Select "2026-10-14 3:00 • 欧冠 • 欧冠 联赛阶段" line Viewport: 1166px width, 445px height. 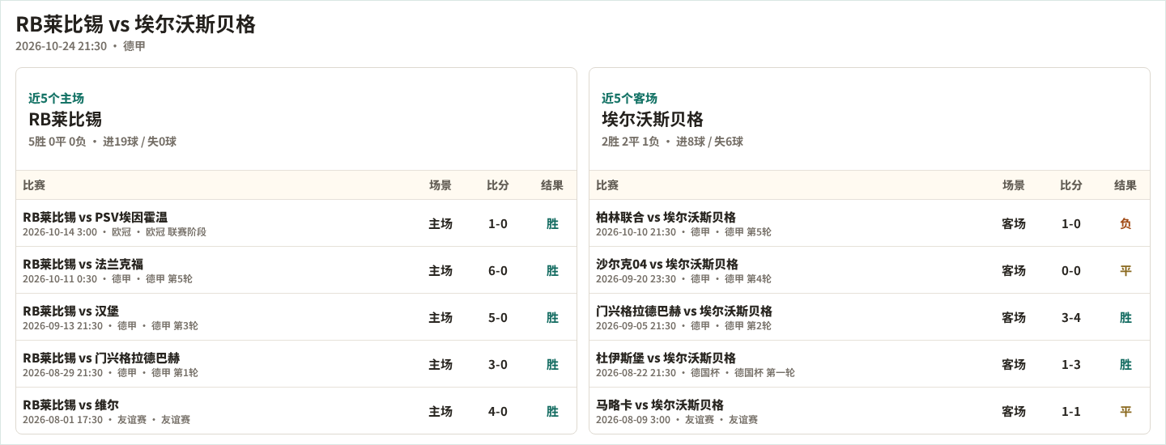(114, 232)
